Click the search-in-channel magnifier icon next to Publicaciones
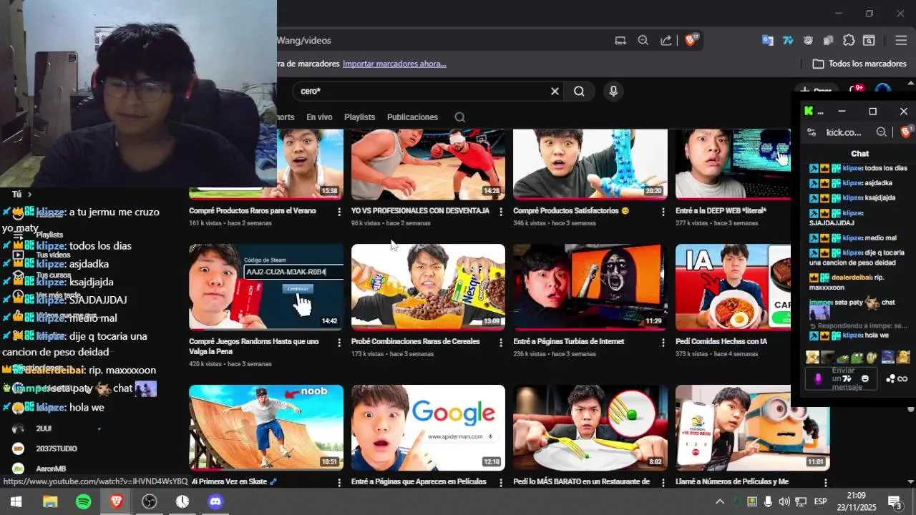The height and width of the screenshot is (515, 916). coord(459,117)
